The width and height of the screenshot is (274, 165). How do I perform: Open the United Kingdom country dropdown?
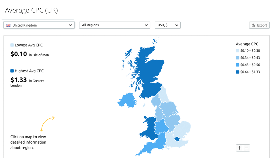tap(39, 25)
